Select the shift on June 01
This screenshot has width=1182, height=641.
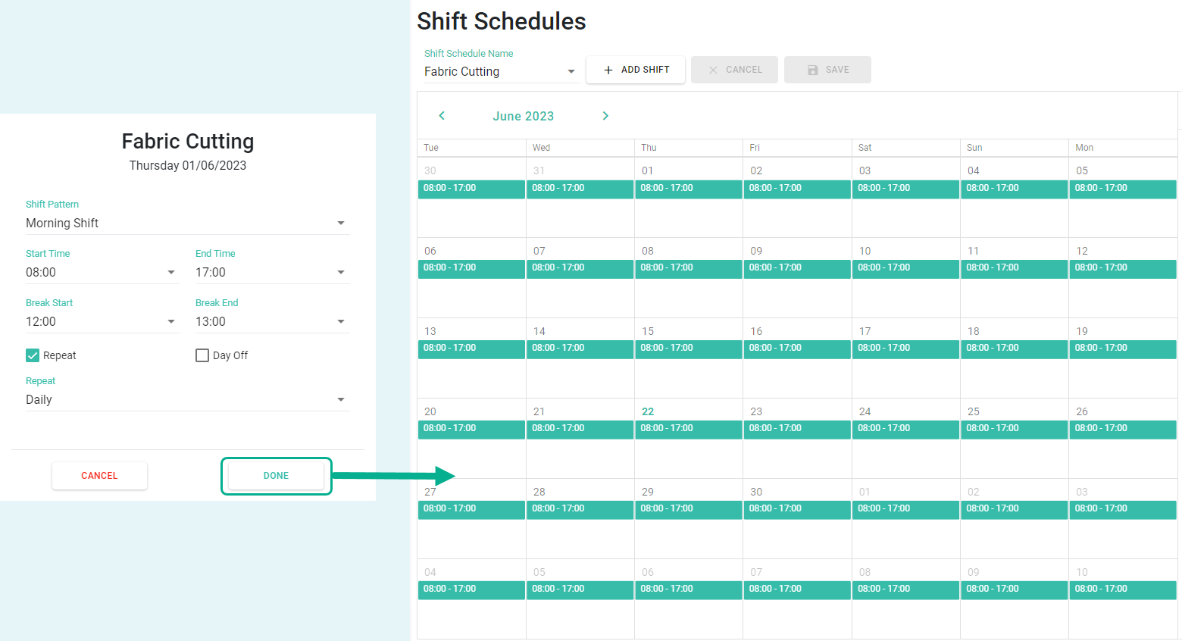coord(688,189)
